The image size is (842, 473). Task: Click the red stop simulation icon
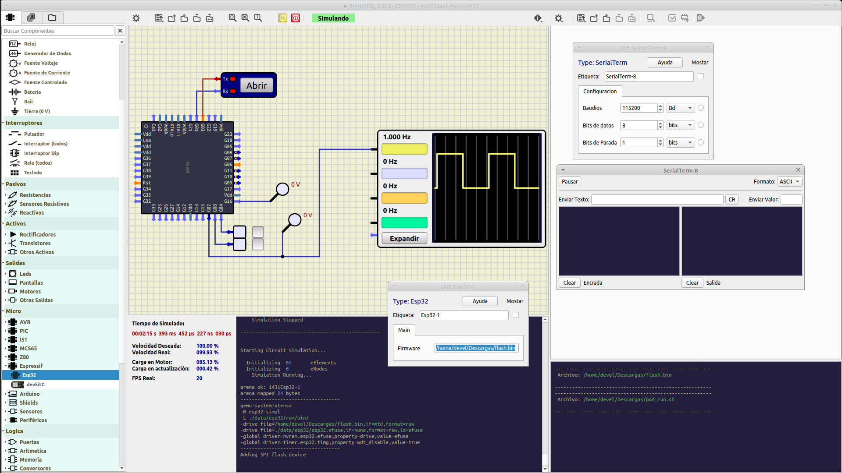click(296, 18)
